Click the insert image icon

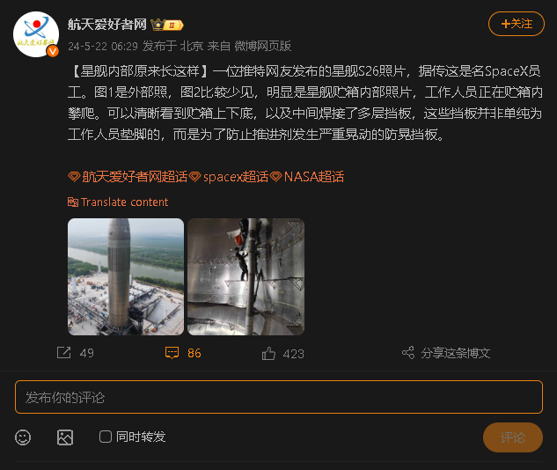tap(65, 437)
